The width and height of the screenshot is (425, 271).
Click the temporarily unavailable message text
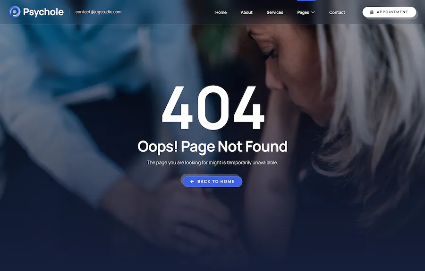212,163
